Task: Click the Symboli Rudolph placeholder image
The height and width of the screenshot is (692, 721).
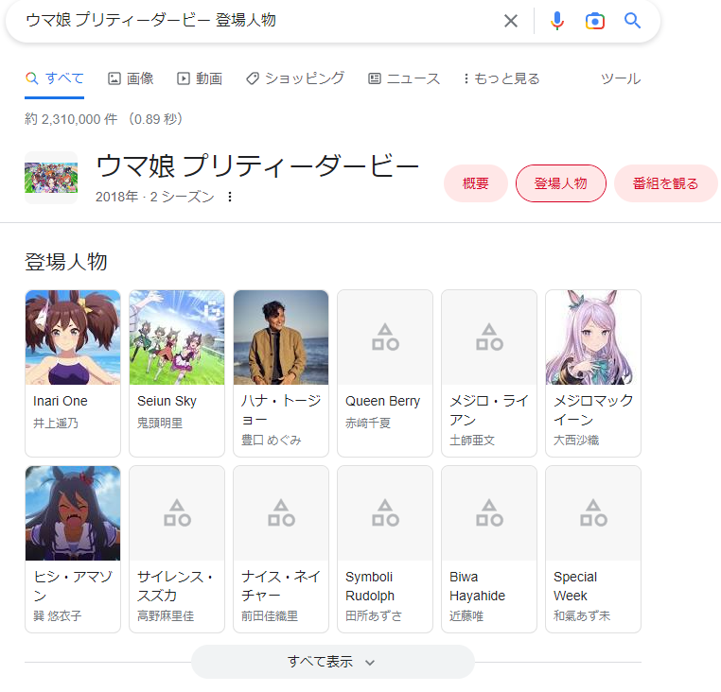Action: point(385,513)
